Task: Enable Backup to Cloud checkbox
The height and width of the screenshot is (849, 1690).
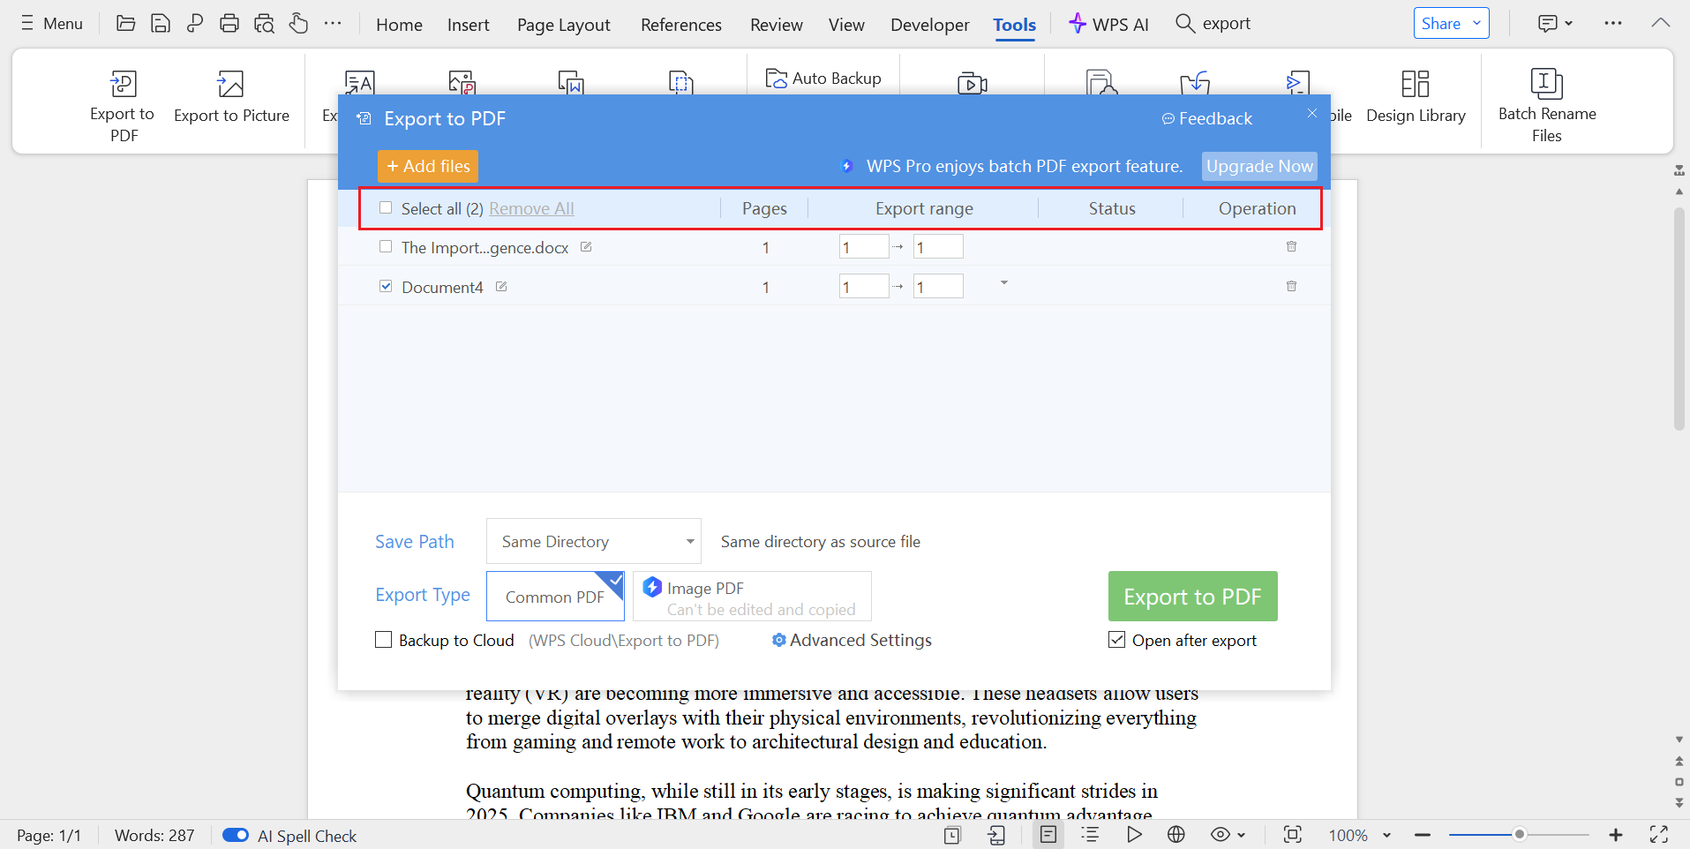Action: click(384, 640)
